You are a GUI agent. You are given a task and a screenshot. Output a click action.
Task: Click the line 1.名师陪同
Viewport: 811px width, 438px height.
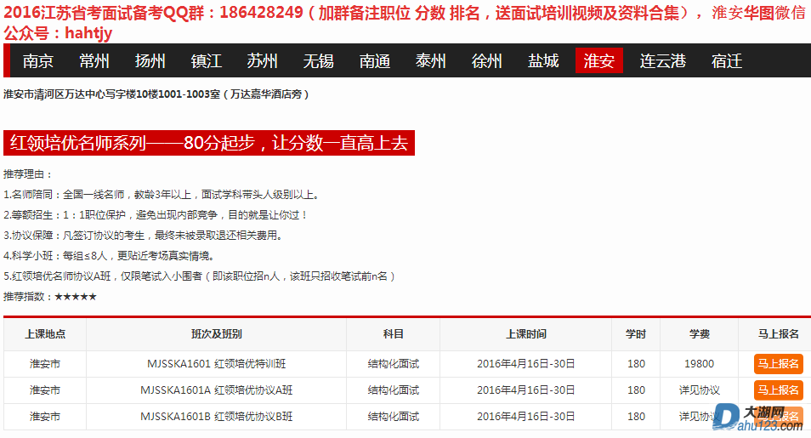[x=163, y=195]
